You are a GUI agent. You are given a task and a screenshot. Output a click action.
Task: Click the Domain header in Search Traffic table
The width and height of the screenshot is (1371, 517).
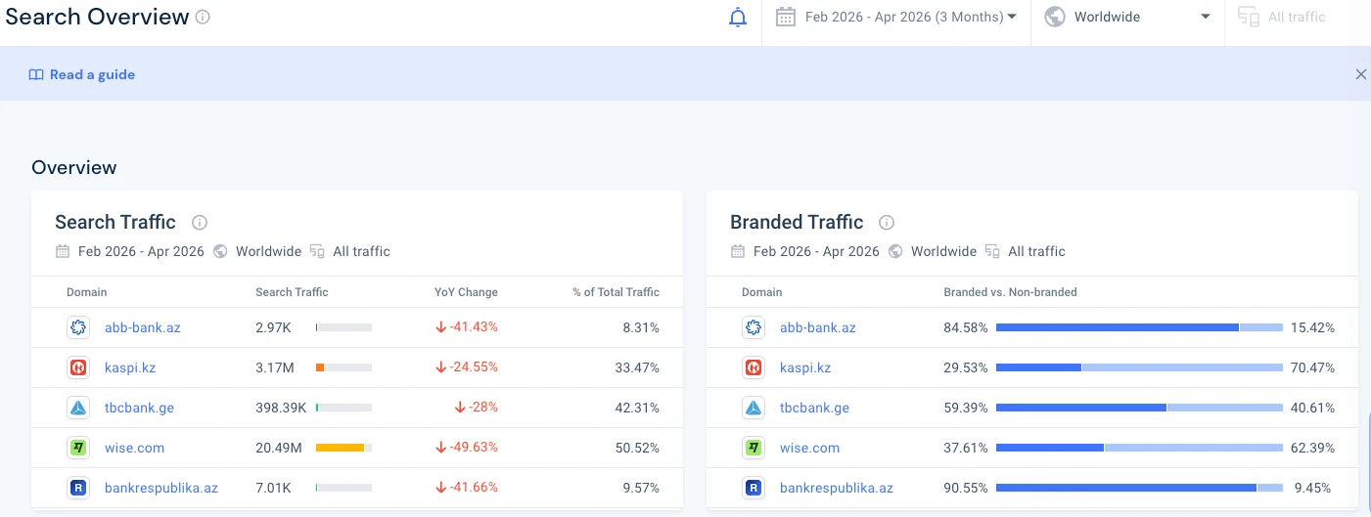pyautogui.click(x=87, y=292)
